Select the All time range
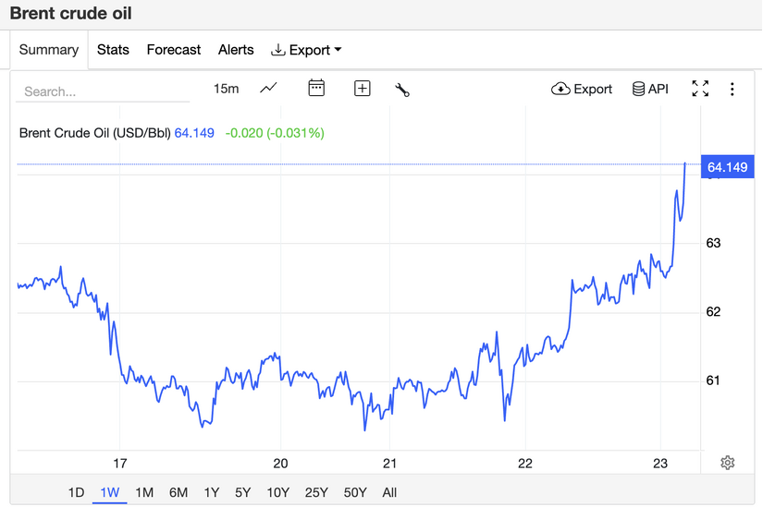763x507 pixels. [x=389, y=492]
